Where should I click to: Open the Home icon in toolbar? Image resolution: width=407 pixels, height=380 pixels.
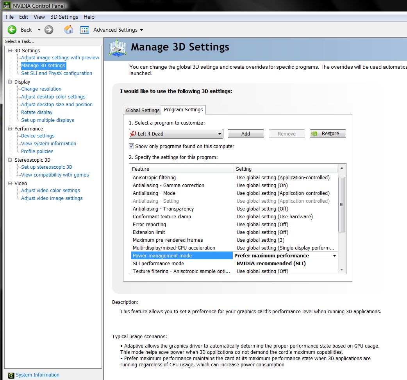[x=69, y=30]
